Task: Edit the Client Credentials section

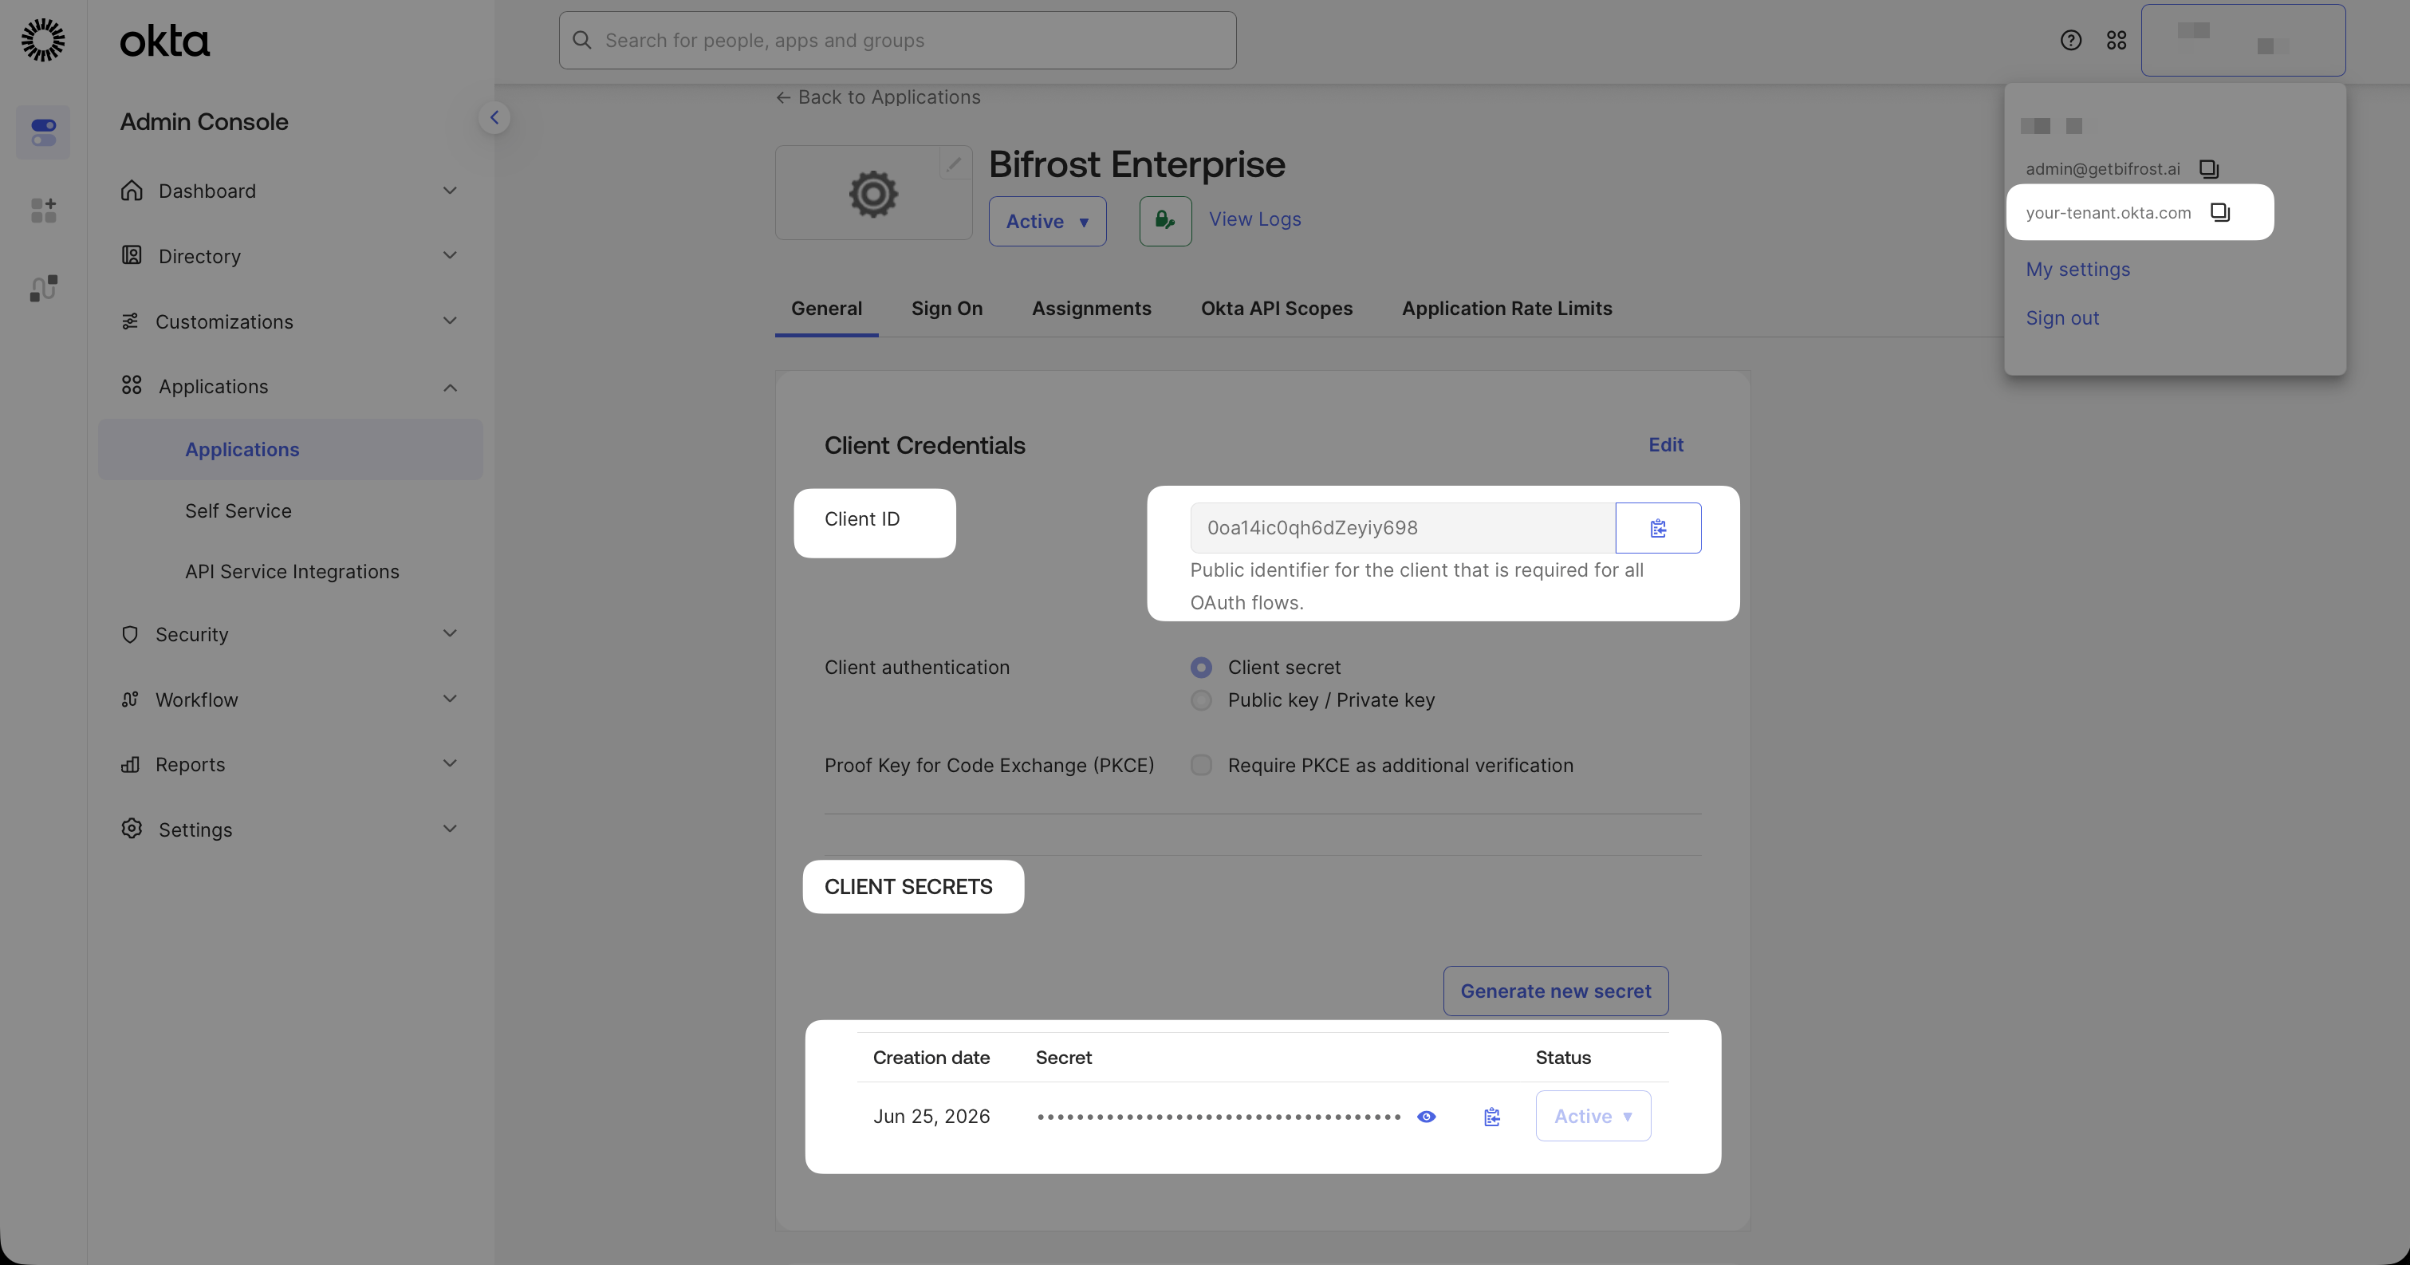Action: (1665, 444)
